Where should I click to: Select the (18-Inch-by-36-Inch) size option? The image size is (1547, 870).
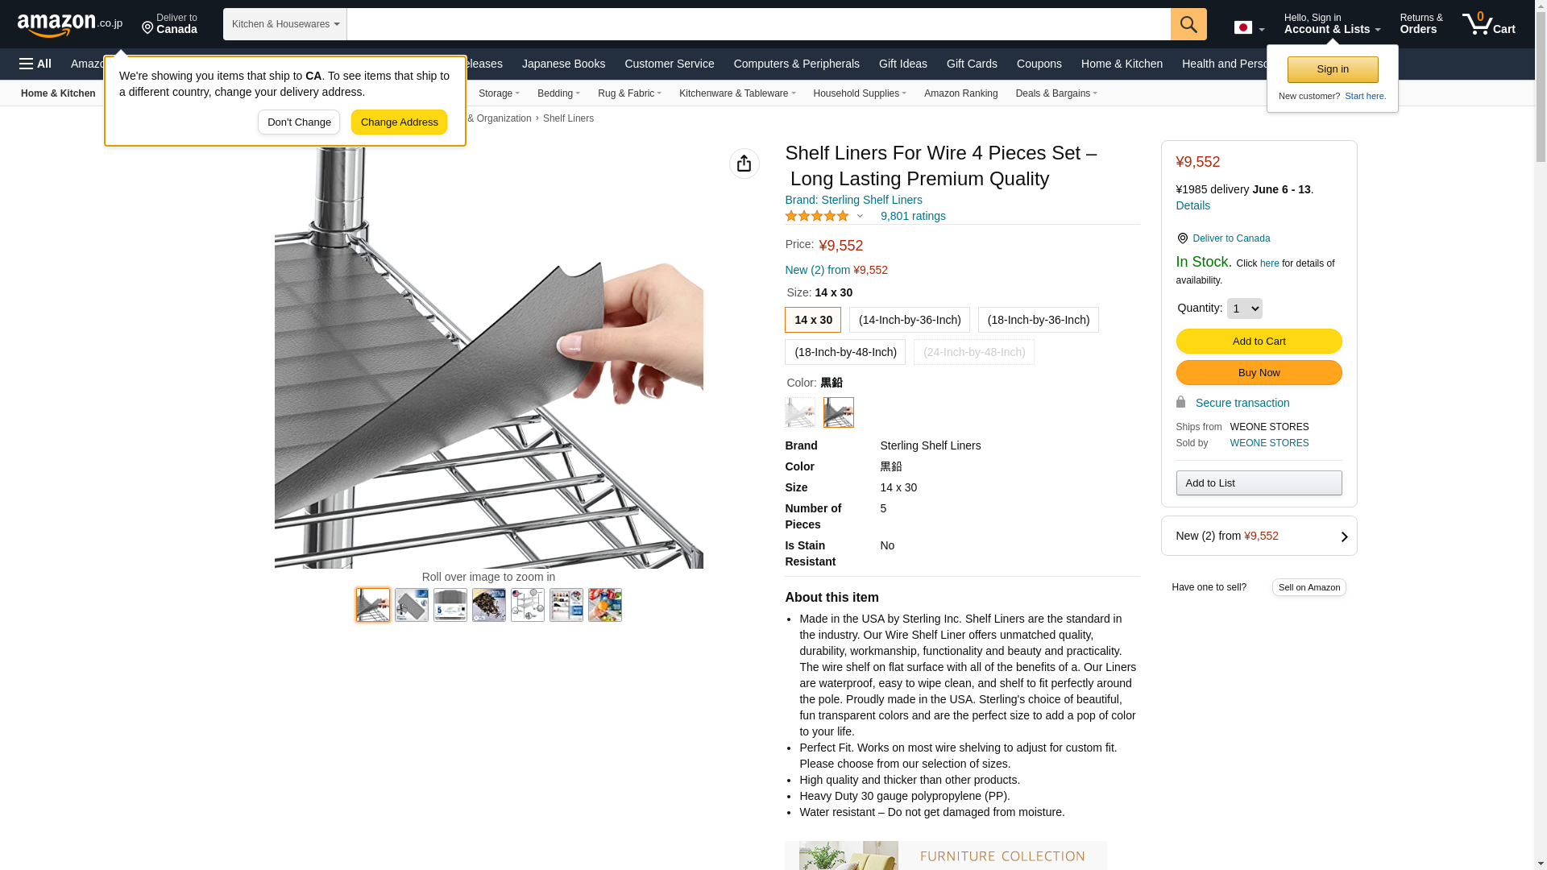[1039, 320]
